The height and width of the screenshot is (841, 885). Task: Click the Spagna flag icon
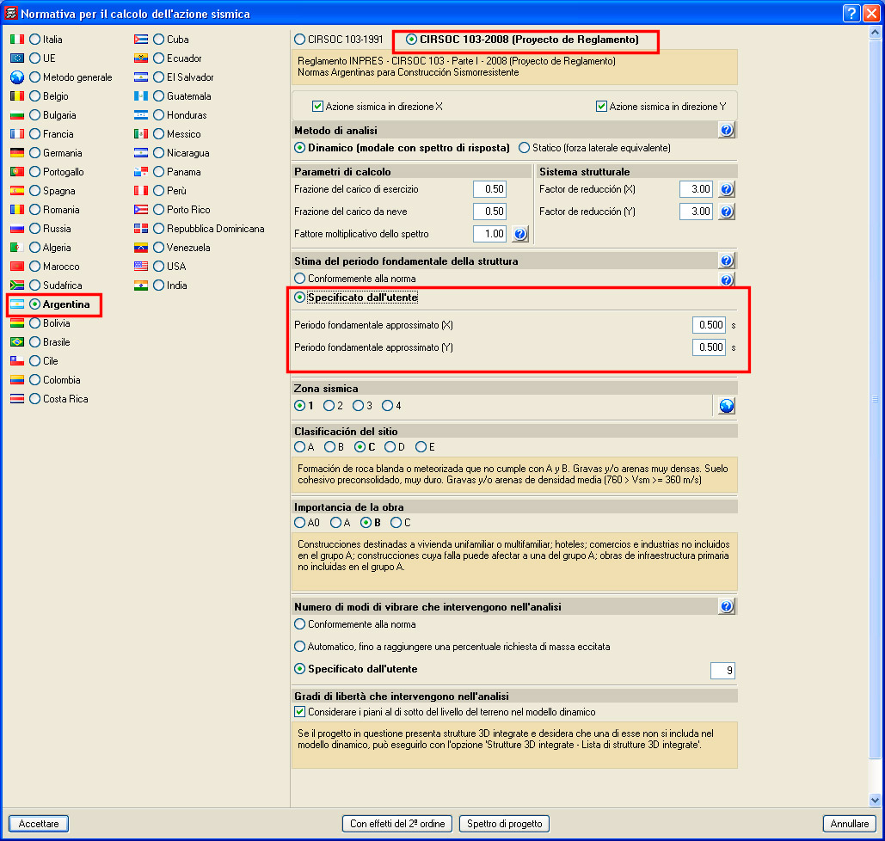(x=17, y=191)
